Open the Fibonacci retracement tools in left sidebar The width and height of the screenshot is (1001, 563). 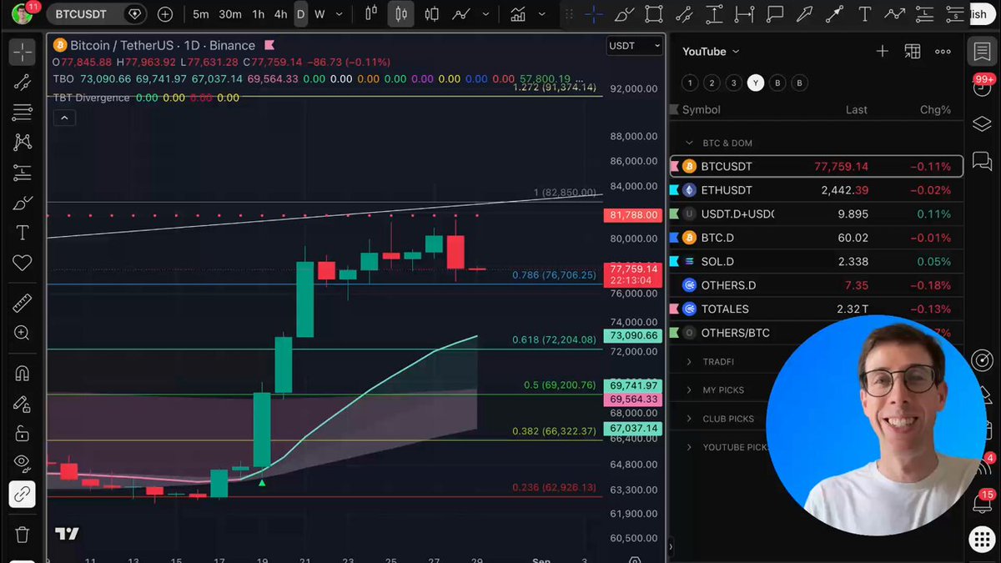point(23,112)
